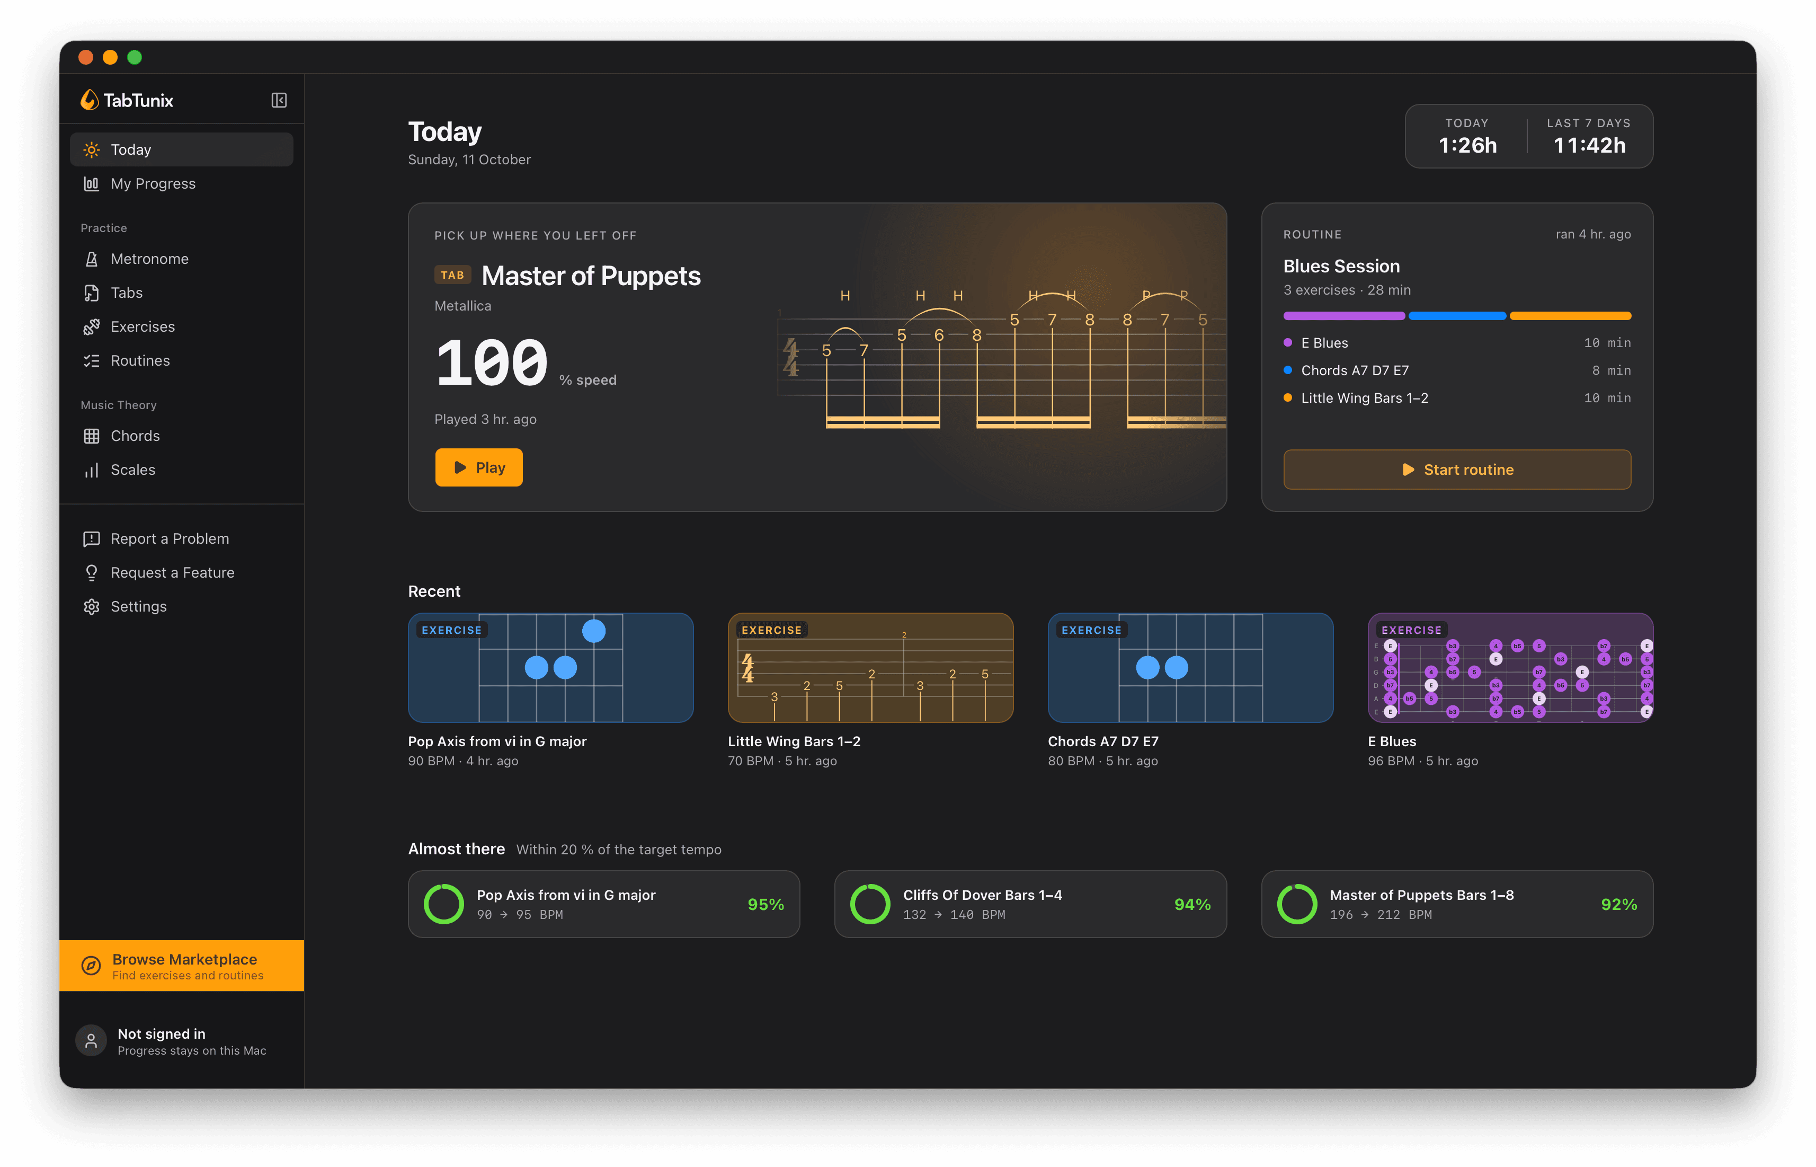The height and width of the screenshot is (1167, 1816).
Task: Open Chords A7 D7 E7 recent thumbnail
Action: pos(1190,668)
